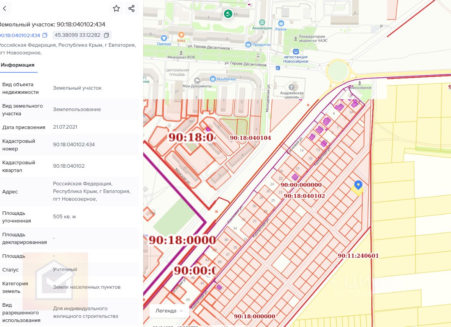
Task: Select Рынок market icon
Action: tap(281, 23)
